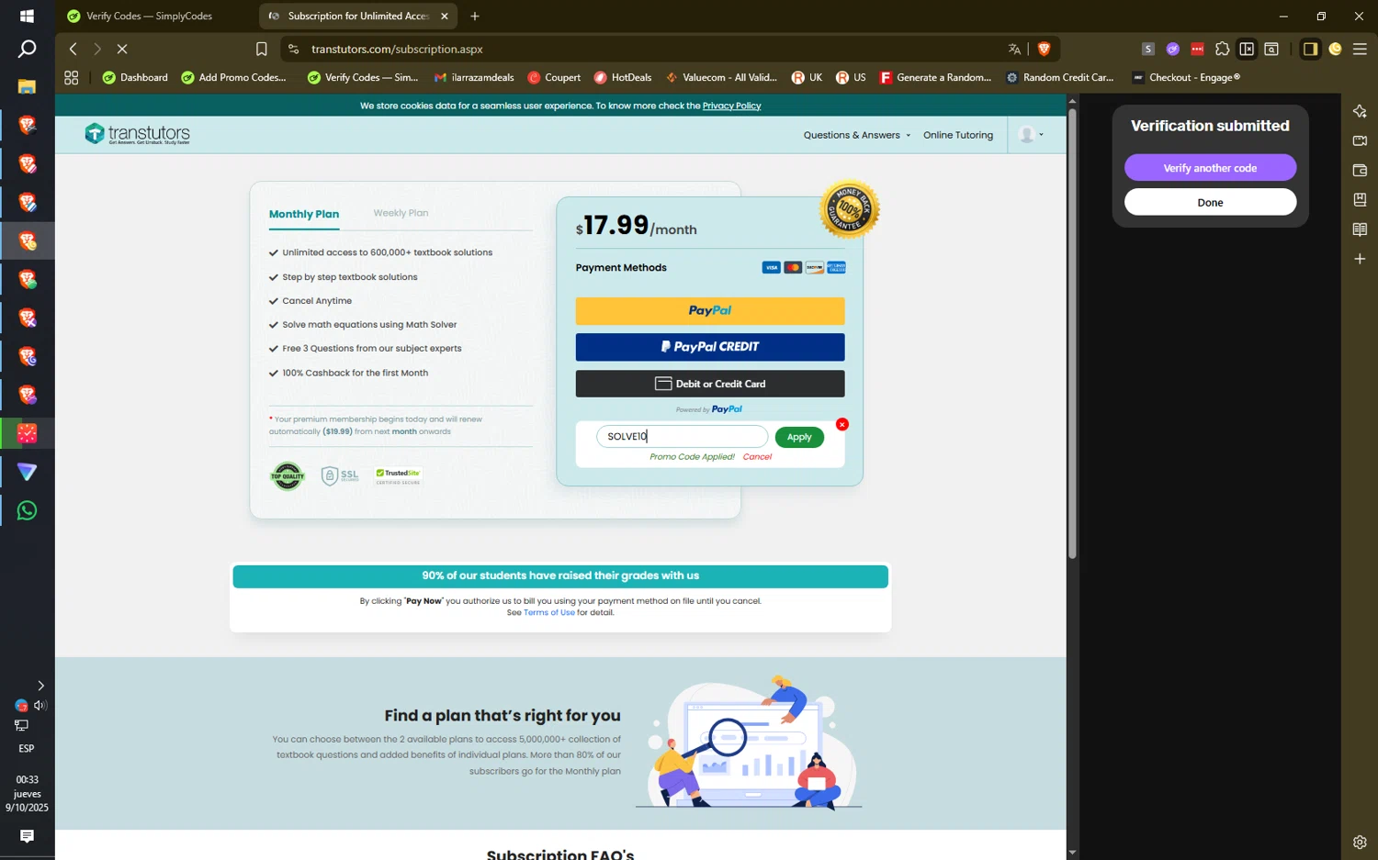Open a new browser tab
Viewport: 1378px width, 860px height.
[475, 16]
